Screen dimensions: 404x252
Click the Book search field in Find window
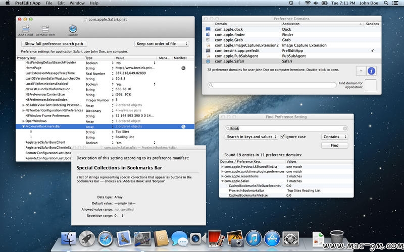coord(286,129)
